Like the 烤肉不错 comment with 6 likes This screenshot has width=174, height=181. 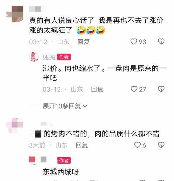137,145
